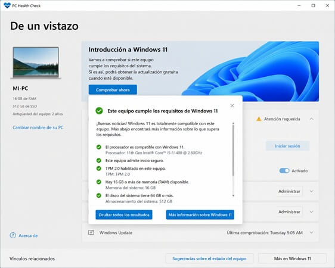Open Más información sobre Windows 11

(x=200, y=214)
